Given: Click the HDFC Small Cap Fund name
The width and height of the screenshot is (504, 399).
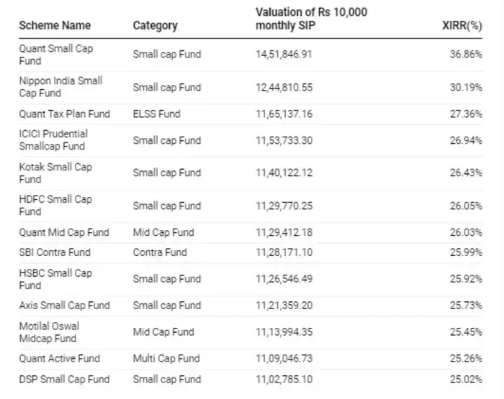Looking at the screenshot, I should 55,206.
